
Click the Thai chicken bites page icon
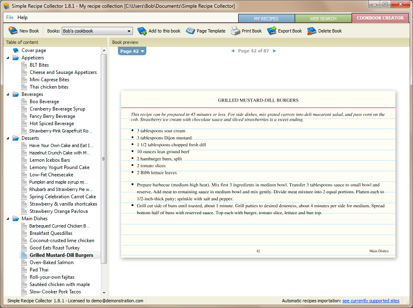click(24, 87)
